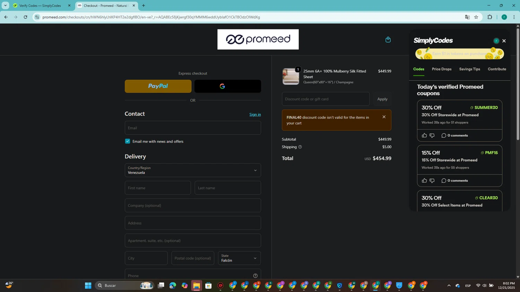
Task: Click the browser address bar URL
Action: (151, 17)
